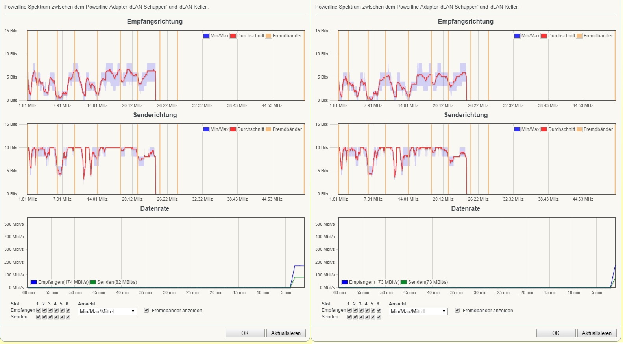Click red Durchschnitt swatch, right Senderichtung legend
Screen dimensions: 623x344
click(544, 129)
